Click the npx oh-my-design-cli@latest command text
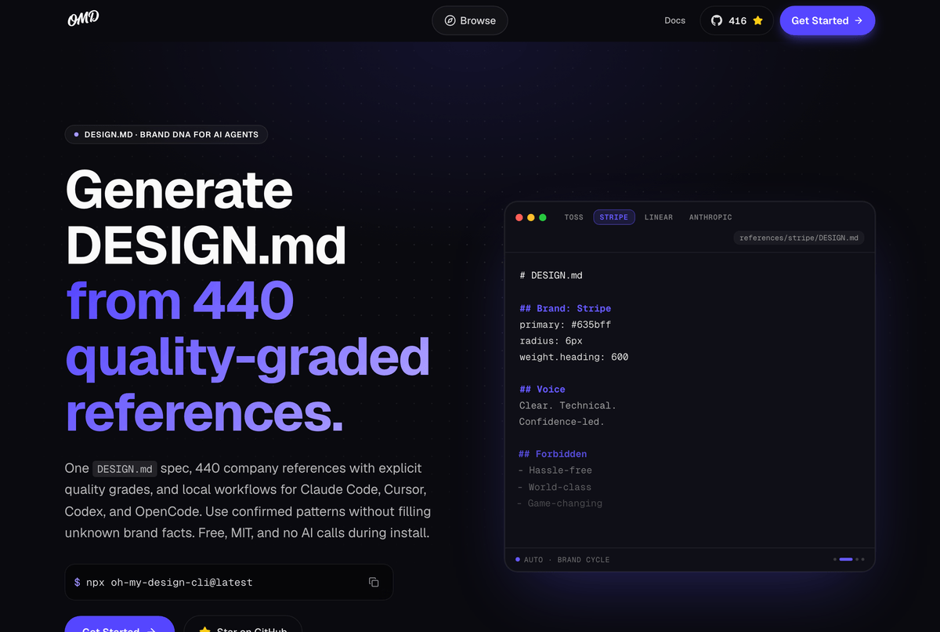 pyautogui.click(x=169, y=583)
